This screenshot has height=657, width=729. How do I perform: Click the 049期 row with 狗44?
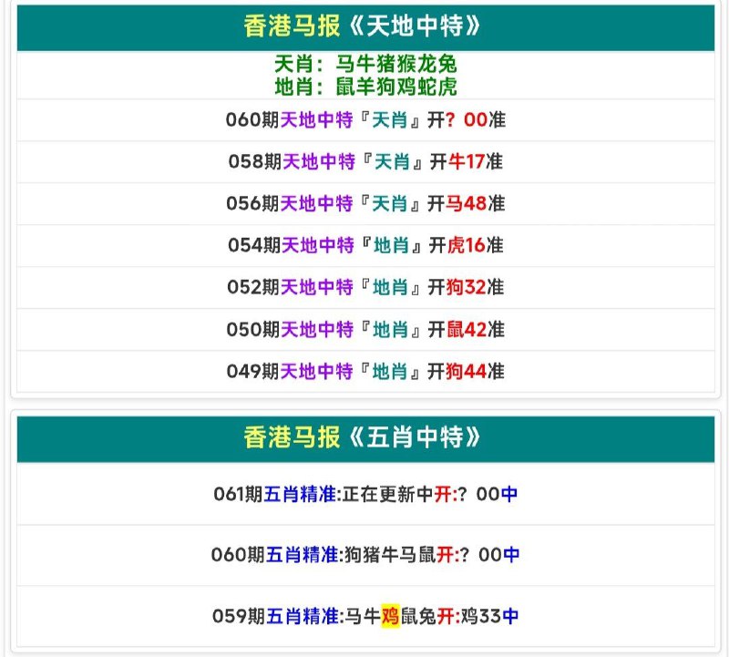[x=365, y=371]
